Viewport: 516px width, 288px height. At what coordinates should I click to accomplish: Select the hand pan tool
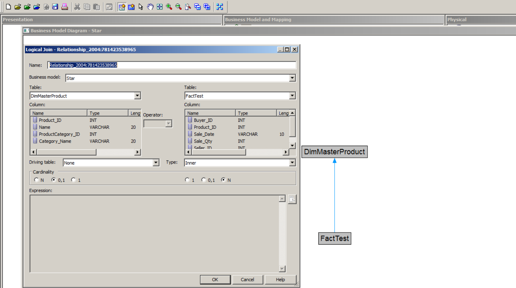tap(150, 7)
